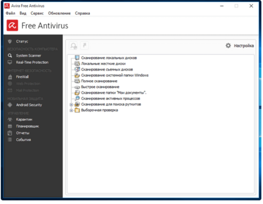
Task: Select Сканирование для поиска руткитов text
Action: (x=111, y=104)
